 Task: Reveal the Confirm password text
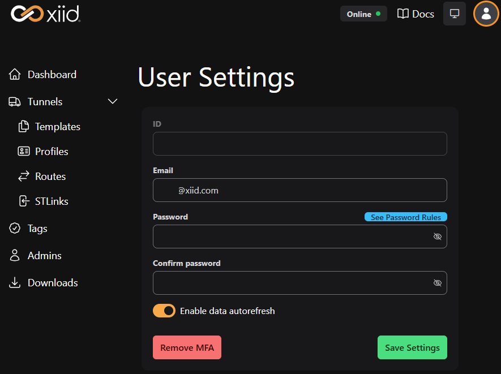437,283
